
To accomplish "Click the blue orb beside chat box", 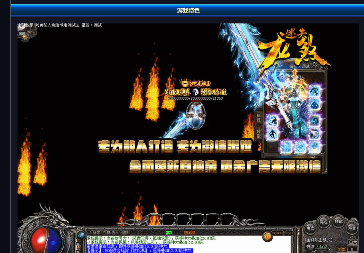I will (x=81, y=235).
